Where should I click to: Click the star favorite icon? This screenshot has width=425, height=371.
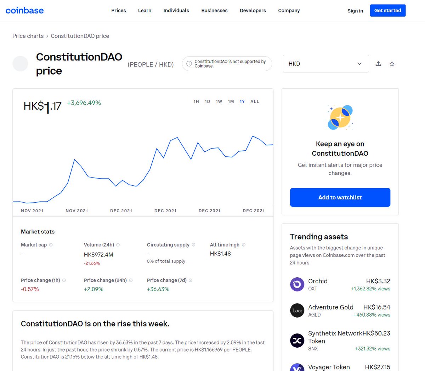[x=392, y=64]
